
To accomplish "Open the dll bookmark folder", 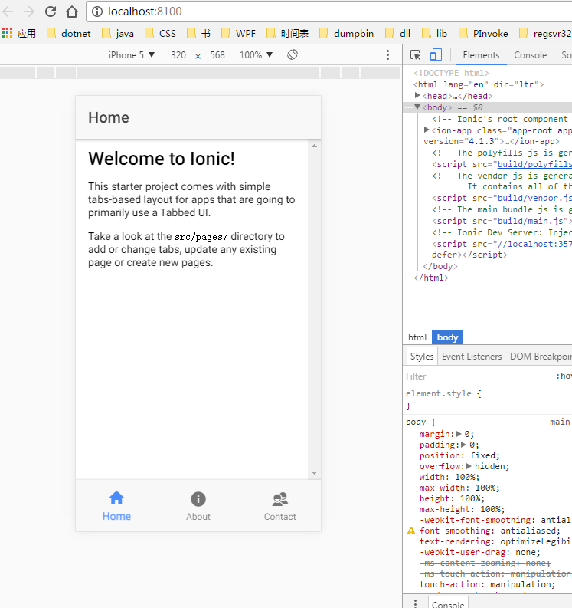I will [x=397, y=33].
